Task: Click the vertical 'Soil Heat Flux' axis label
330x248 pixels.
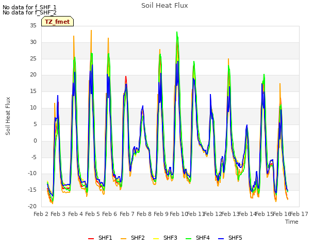Action: [8, 116]
